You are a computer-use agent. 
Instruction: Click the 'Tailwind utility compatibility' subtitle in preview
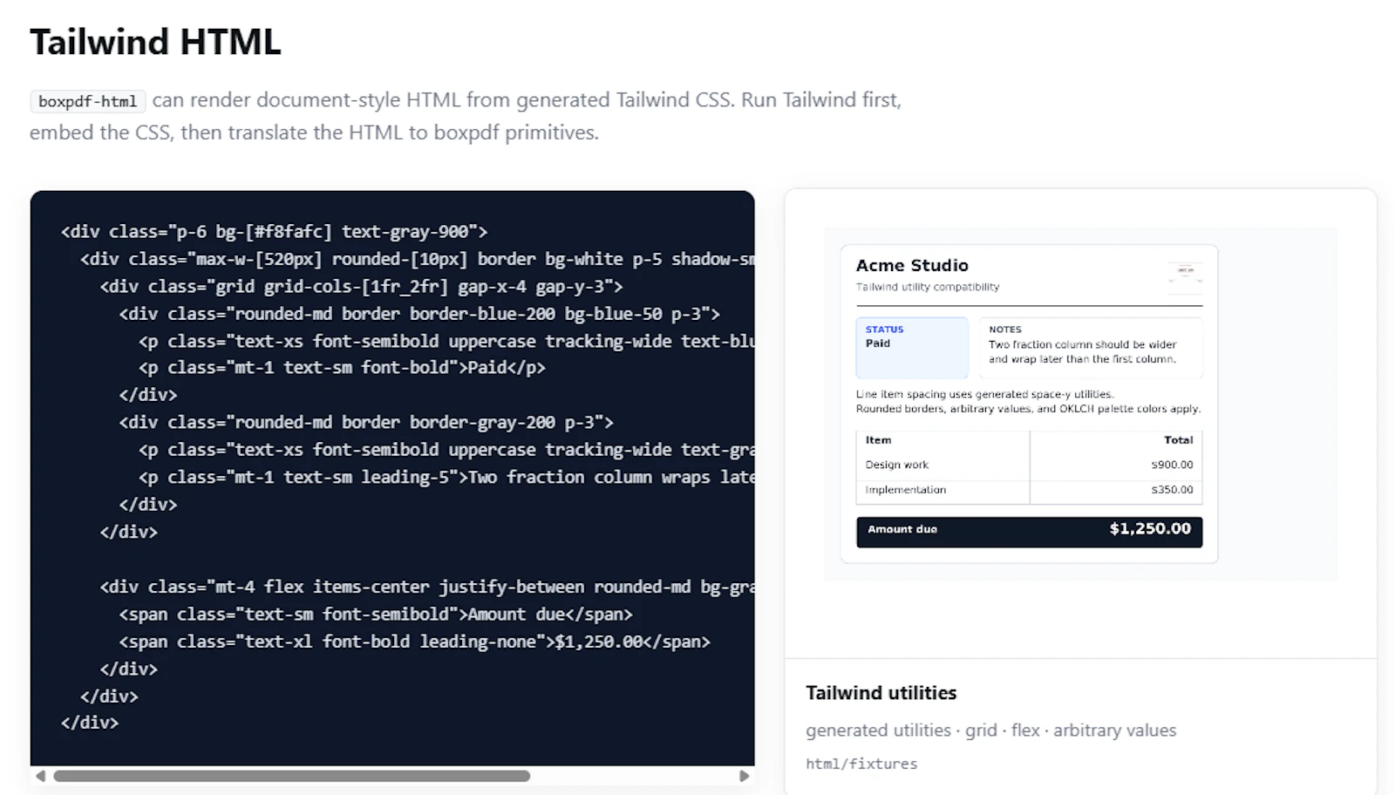point(928,287)
